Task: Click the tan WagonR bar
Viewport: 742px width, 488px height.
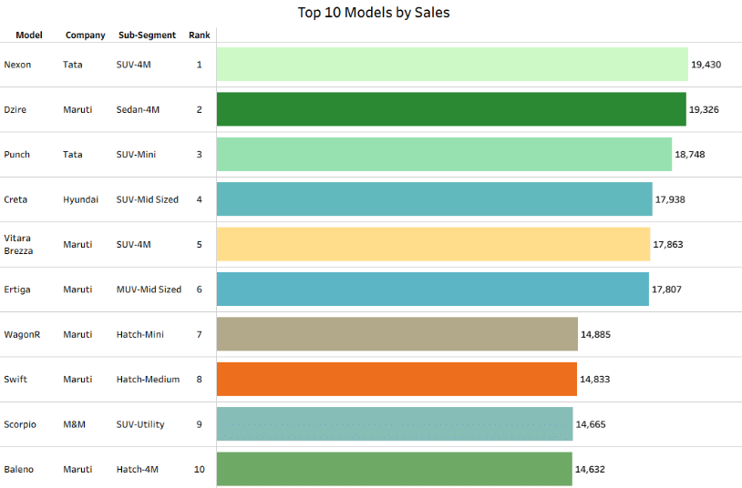Action: [x=397, y=334]
